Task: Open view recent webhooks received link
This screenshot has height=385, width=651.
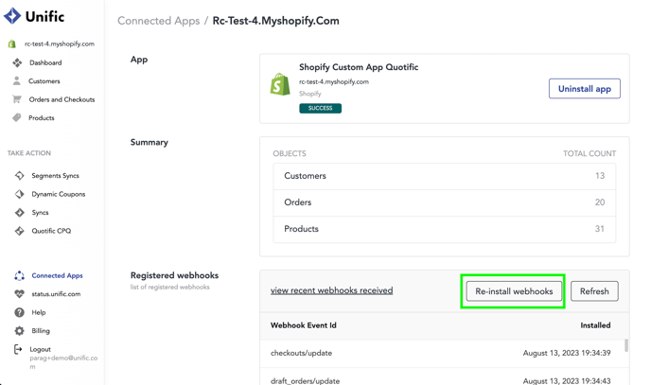Action: 332,290
